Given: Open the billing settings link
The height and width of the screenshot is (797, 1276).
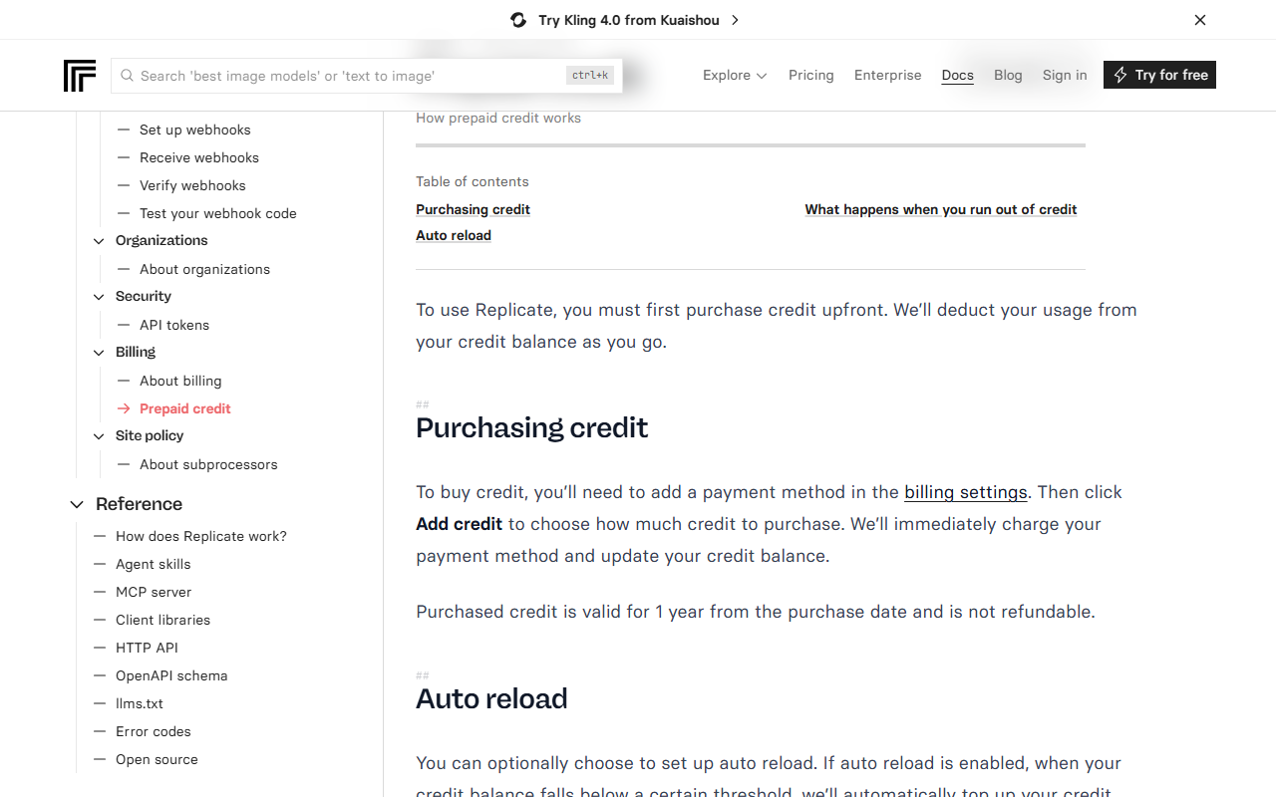Looking at the screenshot, I should pos(966,492).
